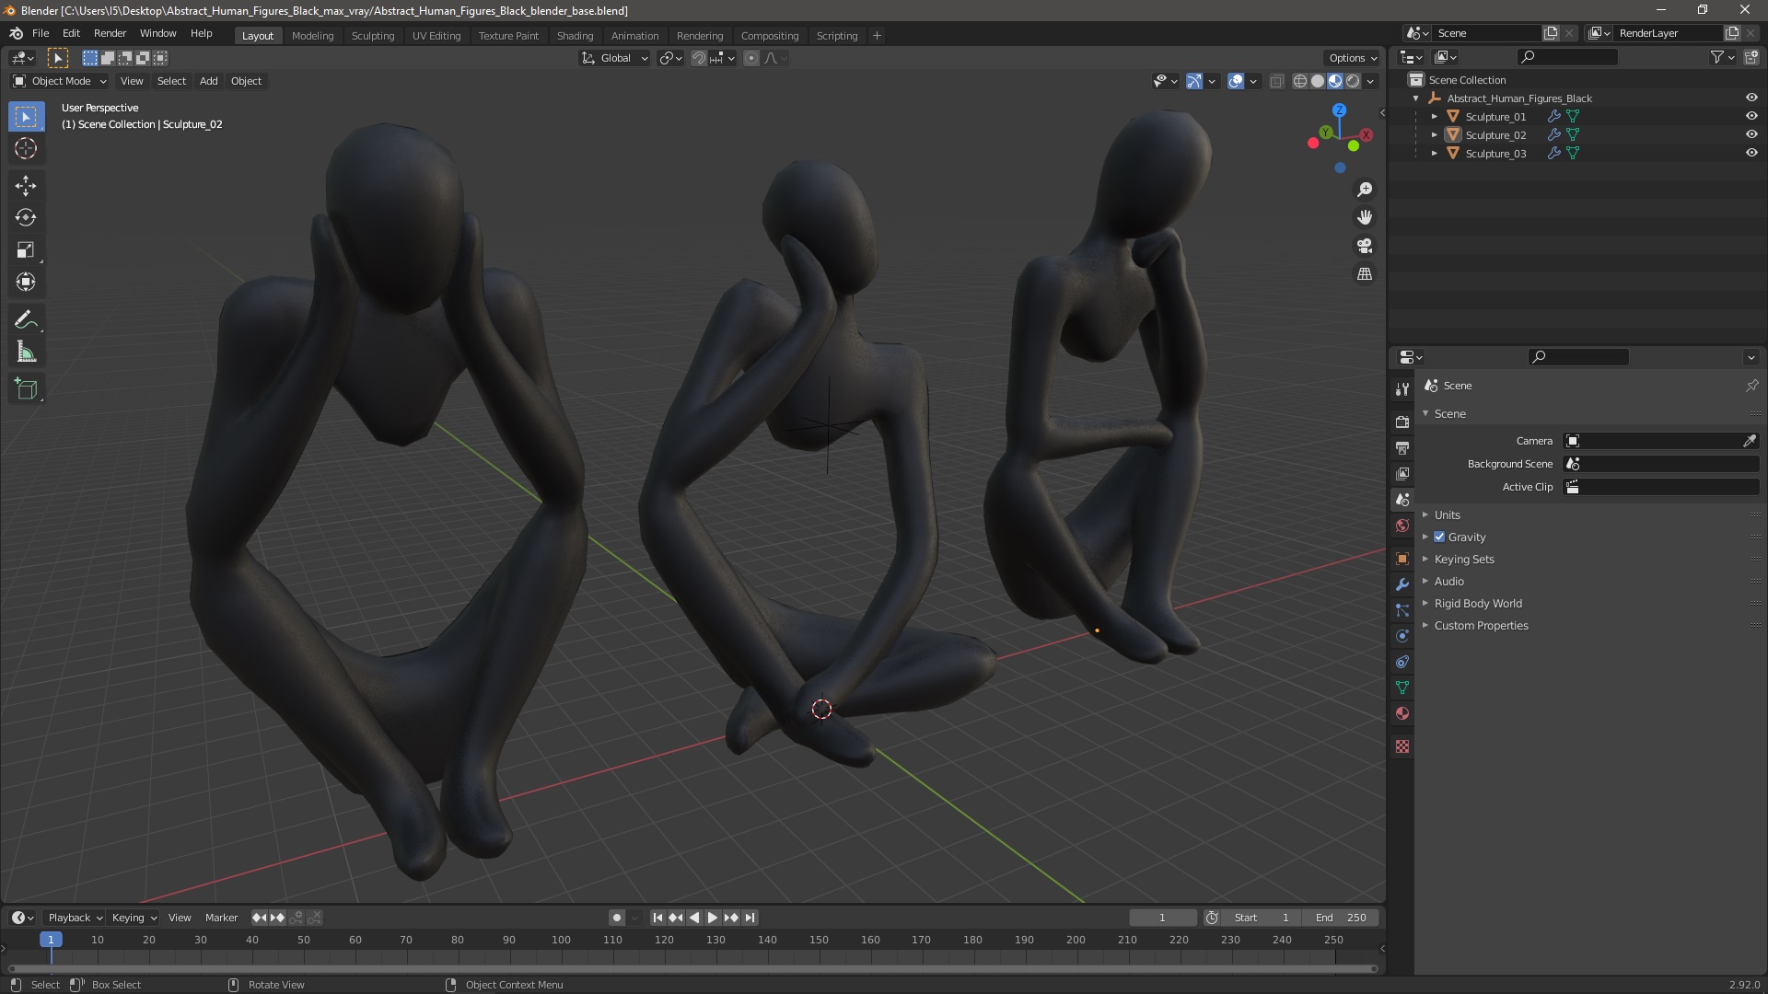The height and width of the screenshot is (994, 1768).
Task: Pin the Scene properties panel
Action: point(1751,386)
